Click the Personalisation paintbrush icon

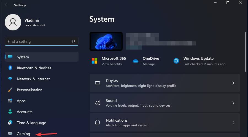pos(10,90)
